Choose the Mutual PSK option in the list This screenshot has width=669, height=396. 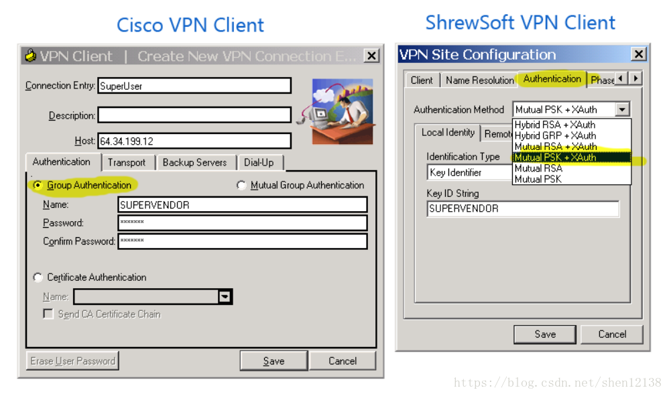pos(571,179)
